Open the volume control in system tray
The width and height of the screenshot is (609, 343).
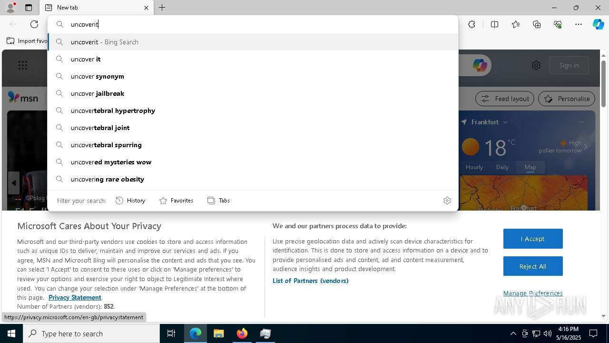[x=547, y=333]
